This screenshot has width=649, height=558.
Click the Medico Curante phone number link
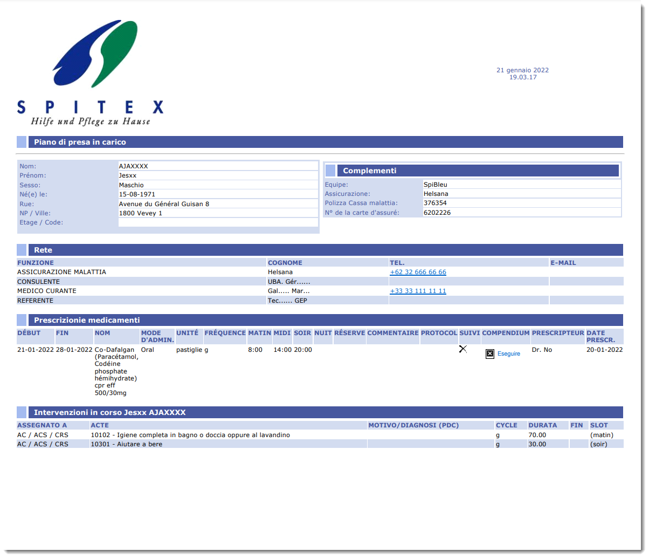click(x=418, y=291)
